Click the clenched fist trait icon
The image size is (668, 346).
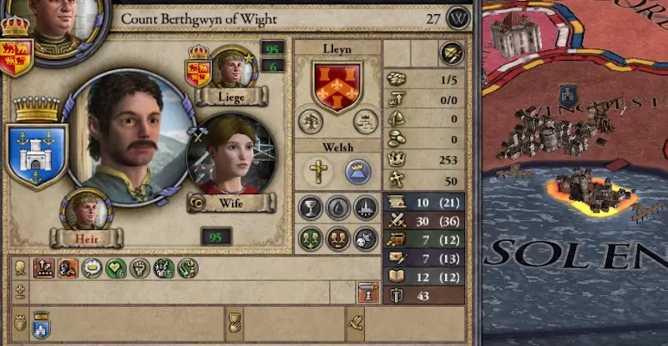(139, 268)
